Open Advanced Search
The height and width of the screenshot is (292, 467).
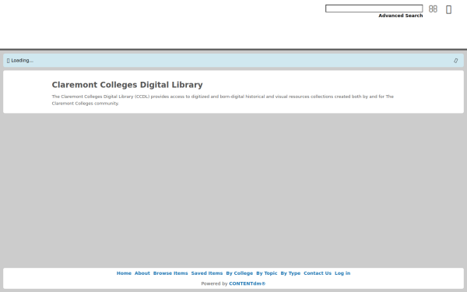pyautogui.click(x=401, y=16)
